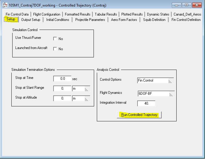Open the Initial Conditions tab
205x159 pixels.
click(x=58, y=20)
